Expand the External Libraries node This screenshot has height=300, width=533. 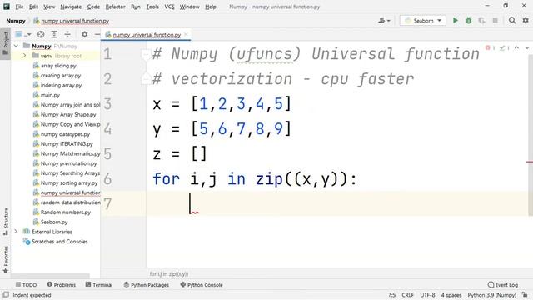[16, 232]
